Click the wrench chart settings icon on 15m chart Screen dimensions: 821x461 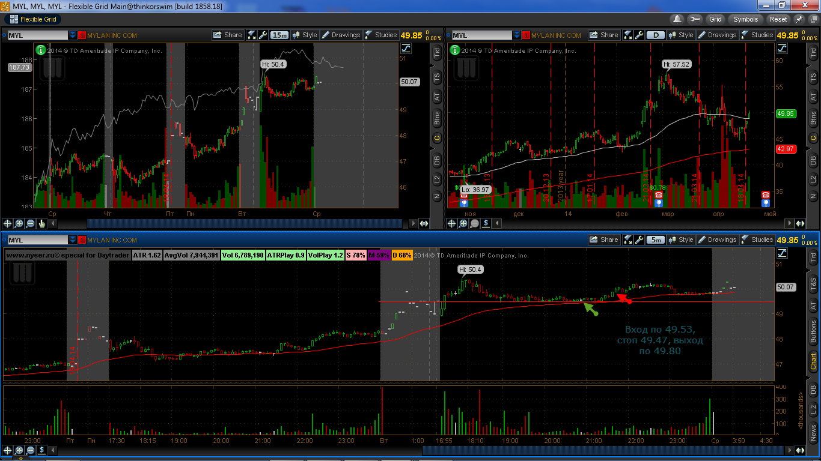[x=263, y=35]
